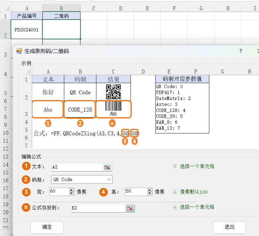Select the worksheet column B header
Image resolution: width=259 pixels, height=236 pixels.
coord(61,8)
